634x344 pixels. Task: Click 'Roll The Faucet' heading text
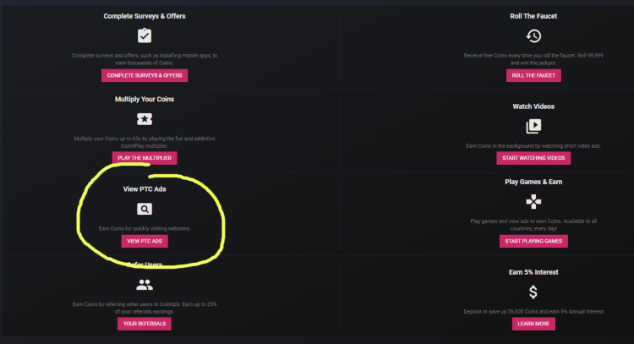pyautogui.click(x=533, y=16)
